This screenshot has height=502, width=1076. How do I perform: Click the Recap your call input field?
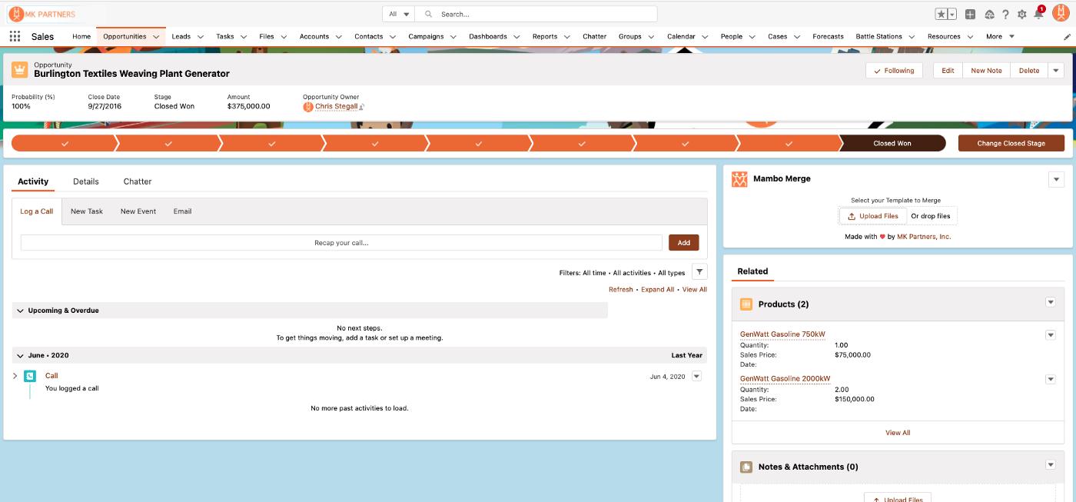pos(341,243)
